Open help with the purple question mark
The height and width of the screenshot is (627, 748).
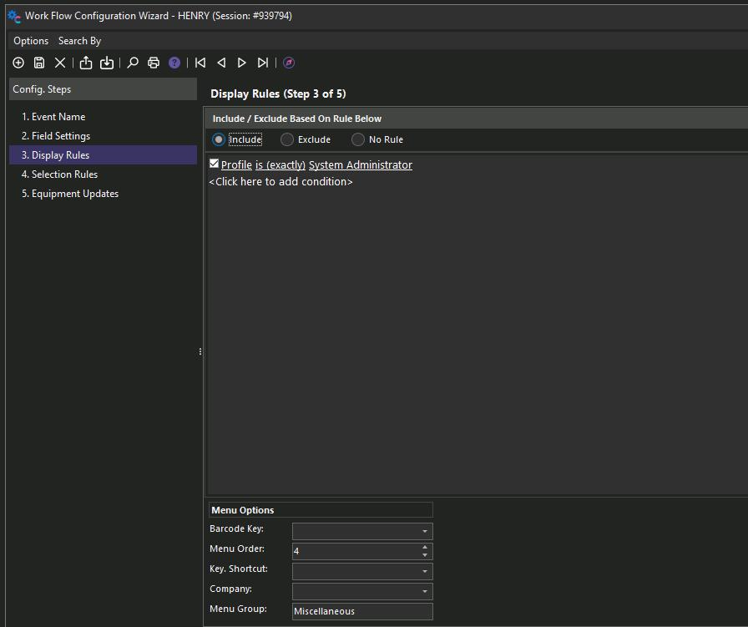pyautogui.click(x=174, y=63)
